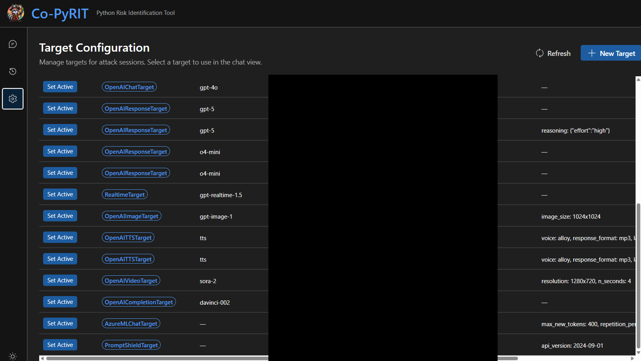Select the gpt-image-1 model name

pyautogui.click(x=216, y=217)
